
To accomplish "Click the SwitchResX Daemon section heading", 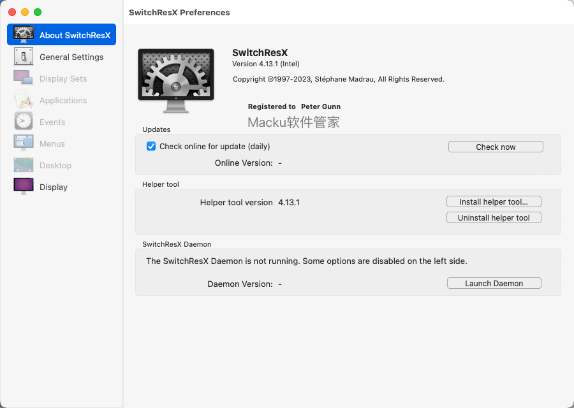I will [x=177, y=244].
